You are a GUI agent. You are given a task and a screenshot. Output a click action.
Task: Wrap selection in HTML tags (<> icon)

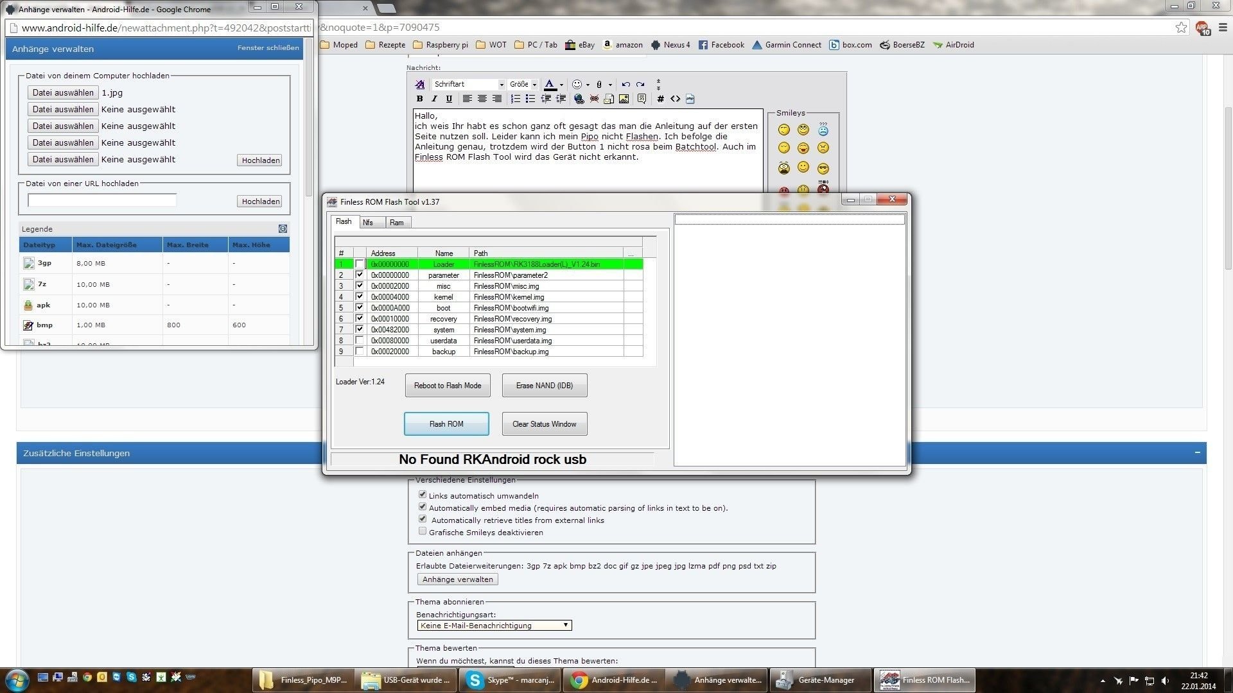click(x=675, y=99)
